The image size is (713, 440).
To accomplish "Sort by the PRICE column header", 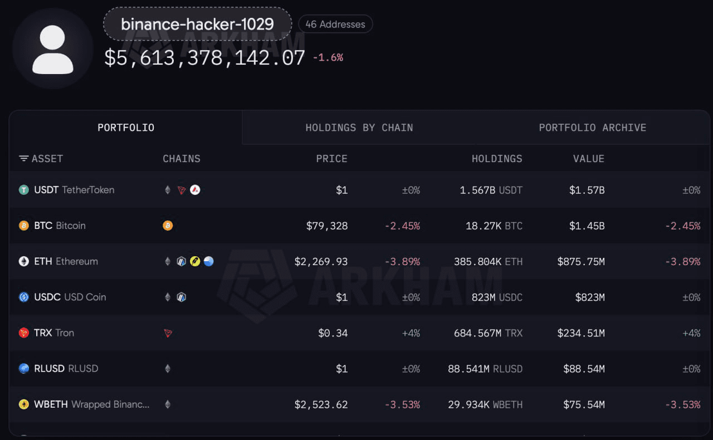I will point(331,159).
